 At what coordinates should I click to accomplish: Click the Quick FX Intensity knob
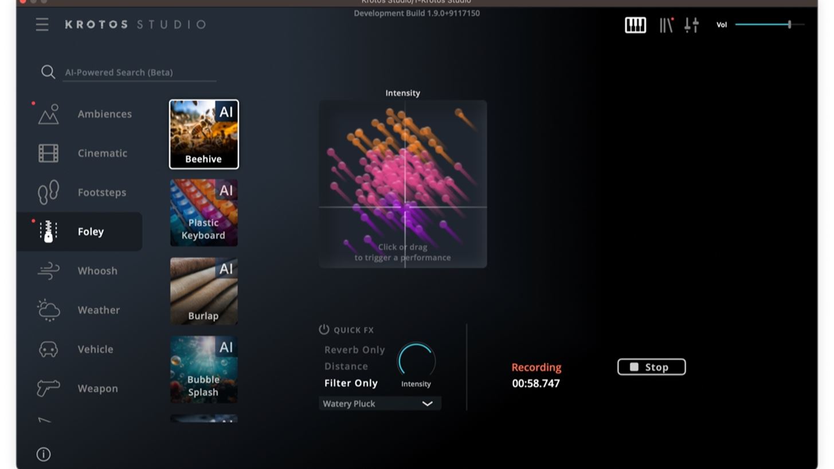416,361
